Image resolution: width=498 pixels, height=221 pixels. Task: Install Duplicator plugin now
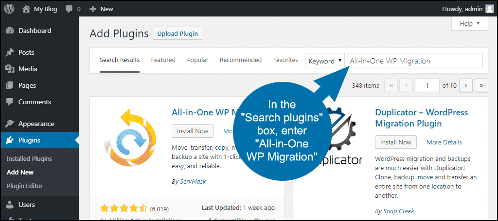tap(396, 142)
